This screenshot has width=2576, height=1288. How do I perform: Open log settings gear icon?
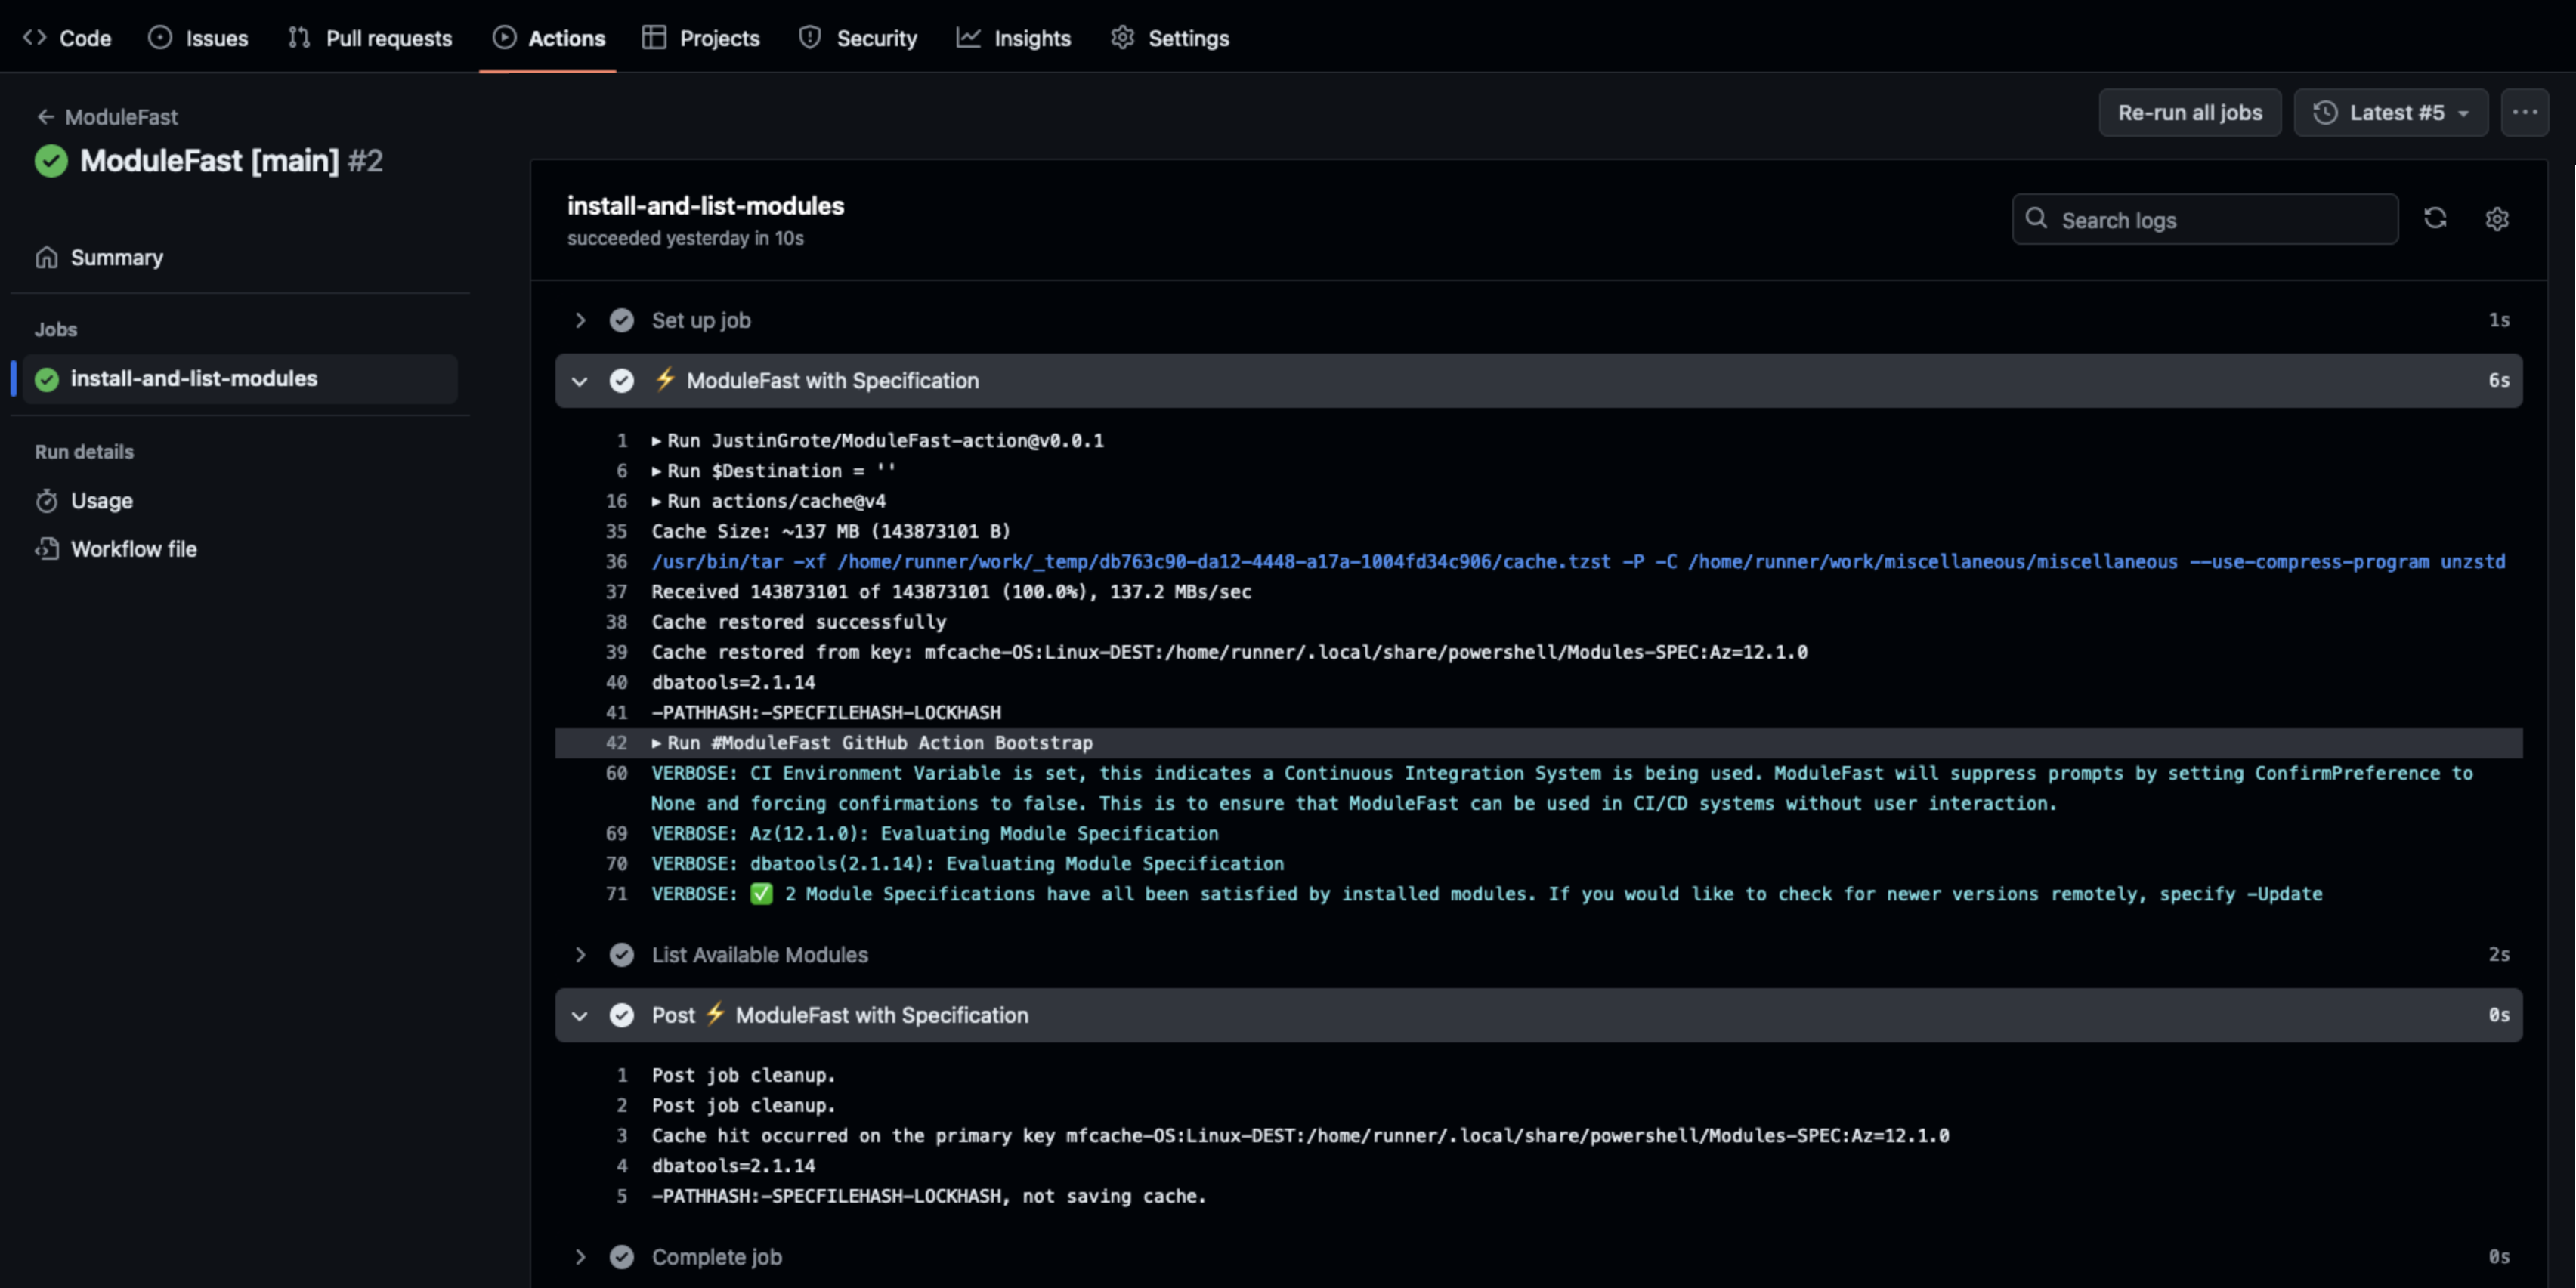pyautogui.click(x=2497, y=219)
